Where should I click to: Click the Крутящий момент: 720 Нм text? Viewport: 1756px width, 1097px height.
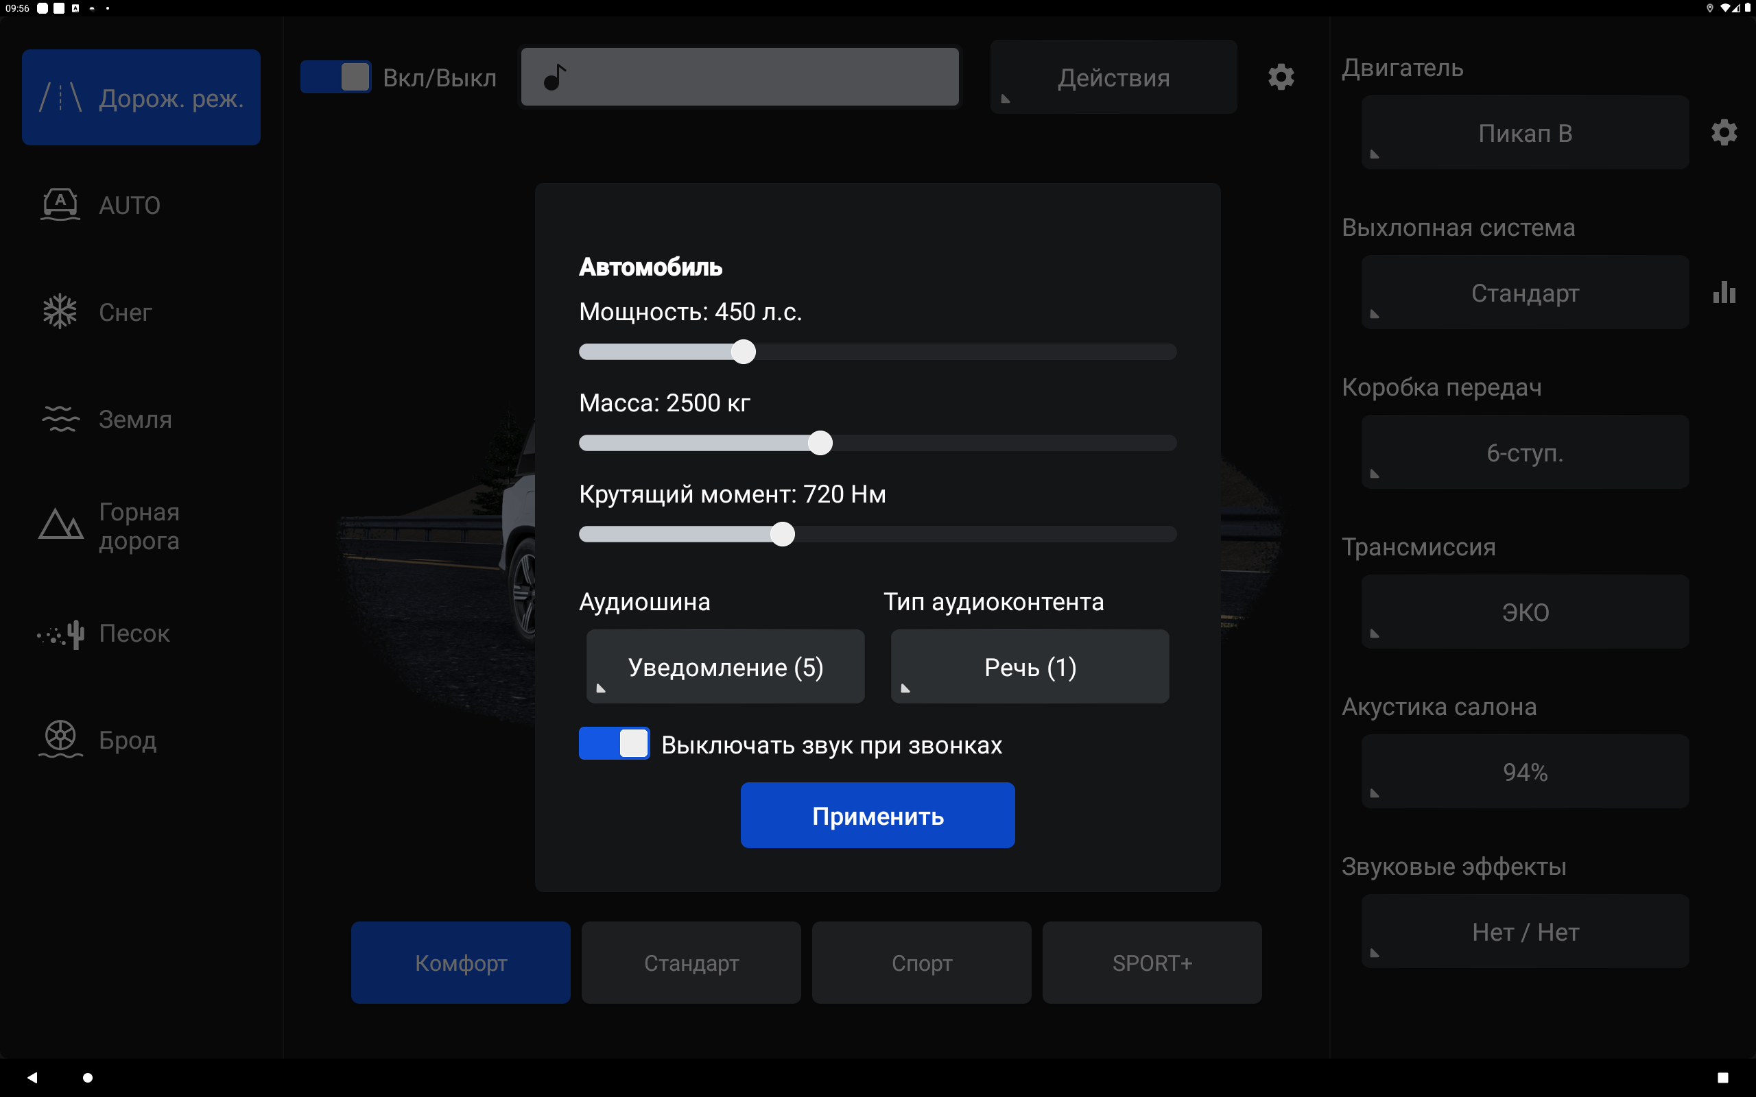[732, 494]
